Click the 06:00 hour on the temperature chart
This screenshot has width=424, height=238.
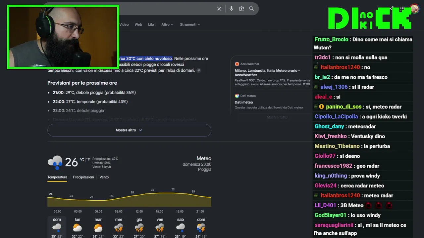point(98,211)
